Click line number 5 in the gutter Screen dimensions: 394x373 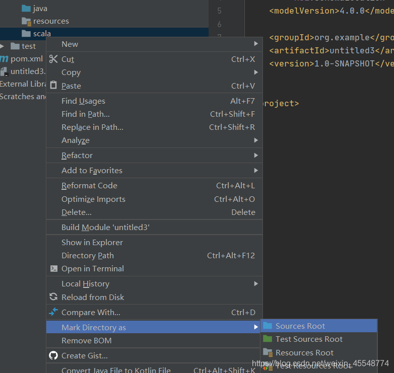click(x=219, y=11)
